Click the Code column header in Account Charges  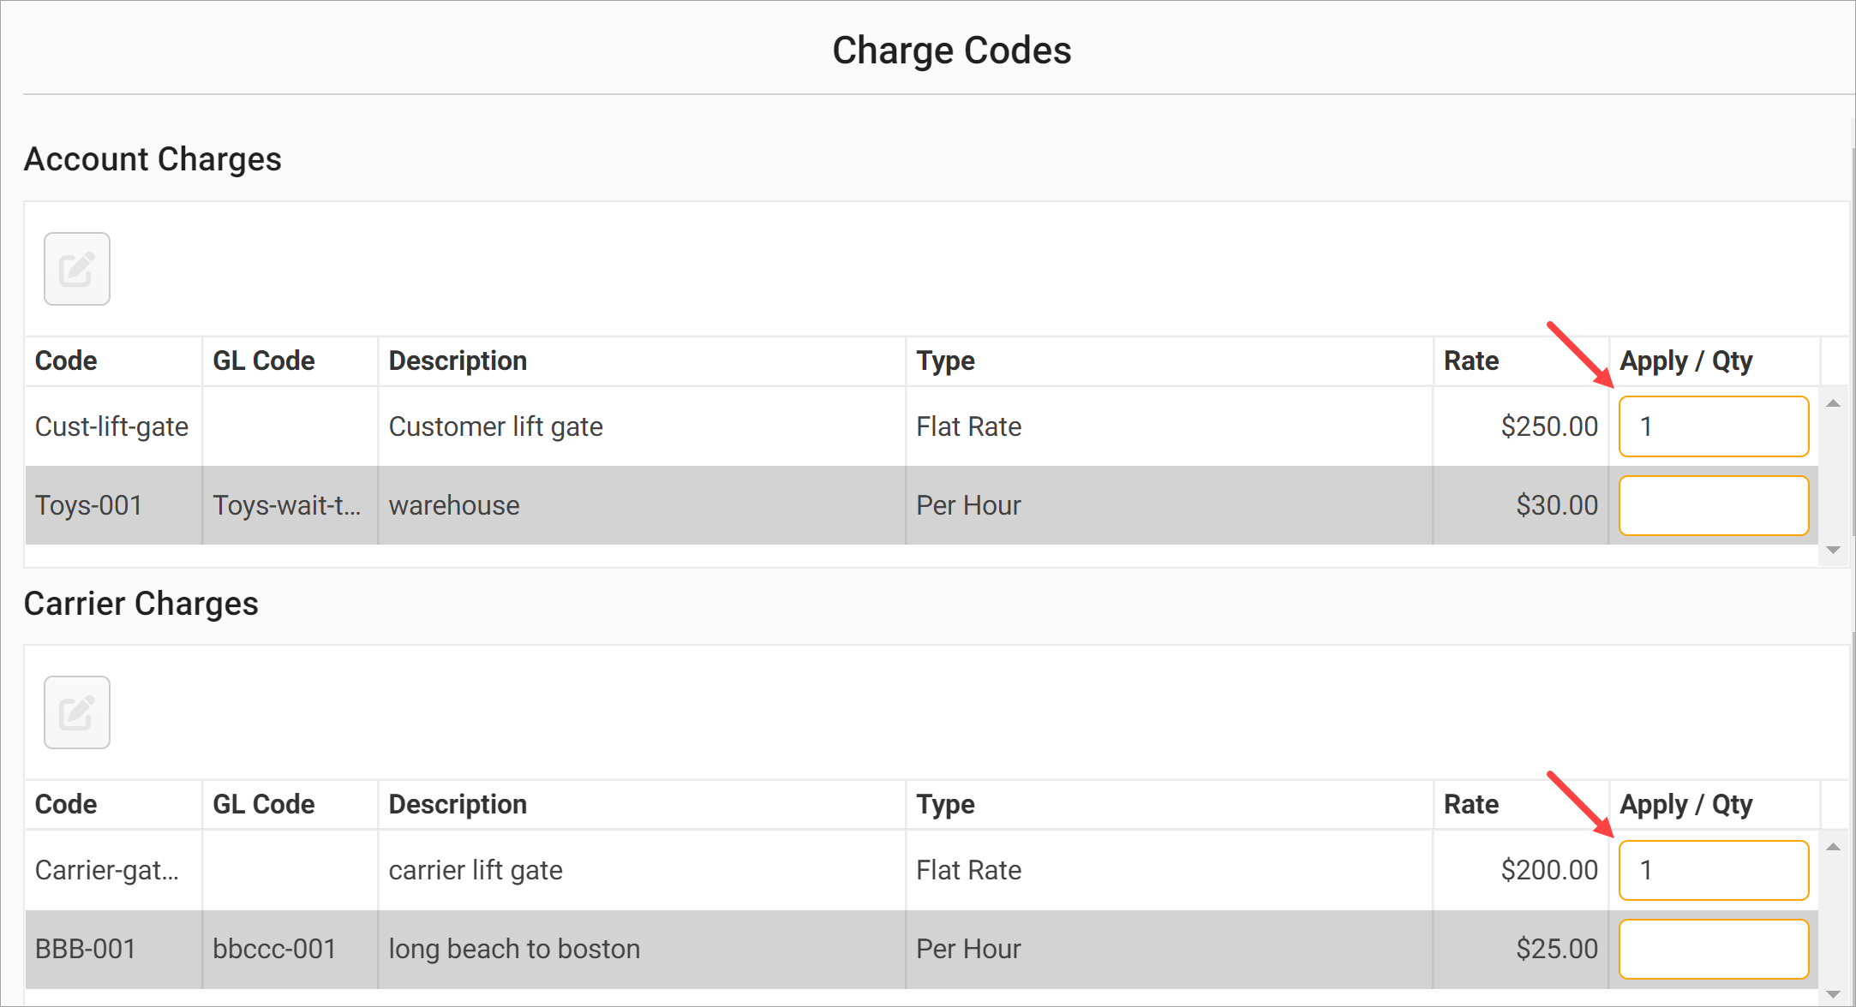[66, 360]
